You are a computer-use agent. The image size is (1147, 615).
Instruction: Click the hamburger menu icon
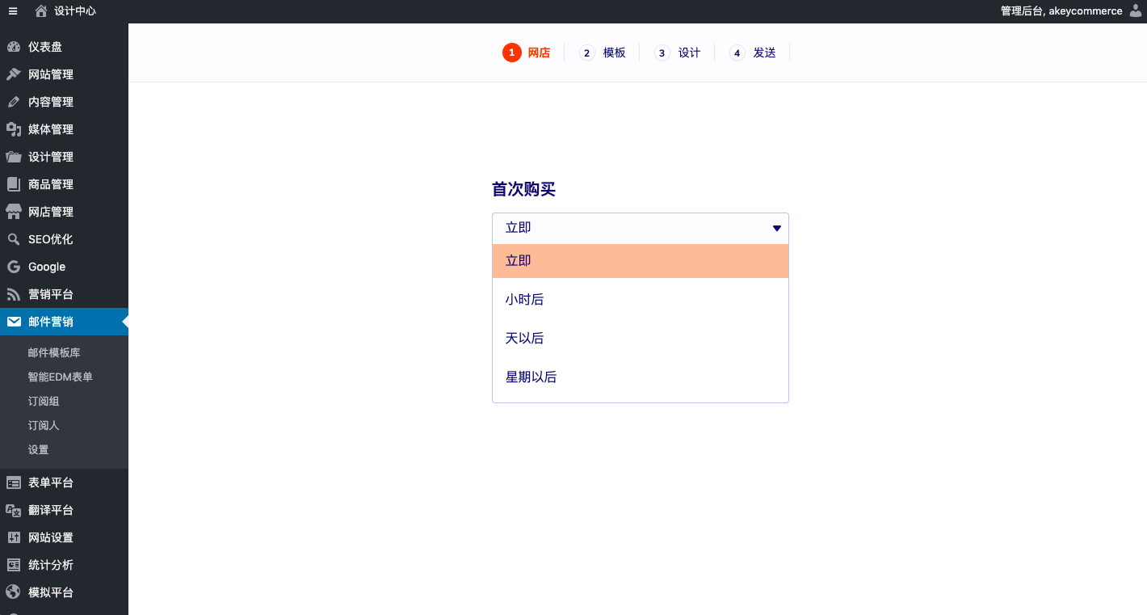pos(13,11)
